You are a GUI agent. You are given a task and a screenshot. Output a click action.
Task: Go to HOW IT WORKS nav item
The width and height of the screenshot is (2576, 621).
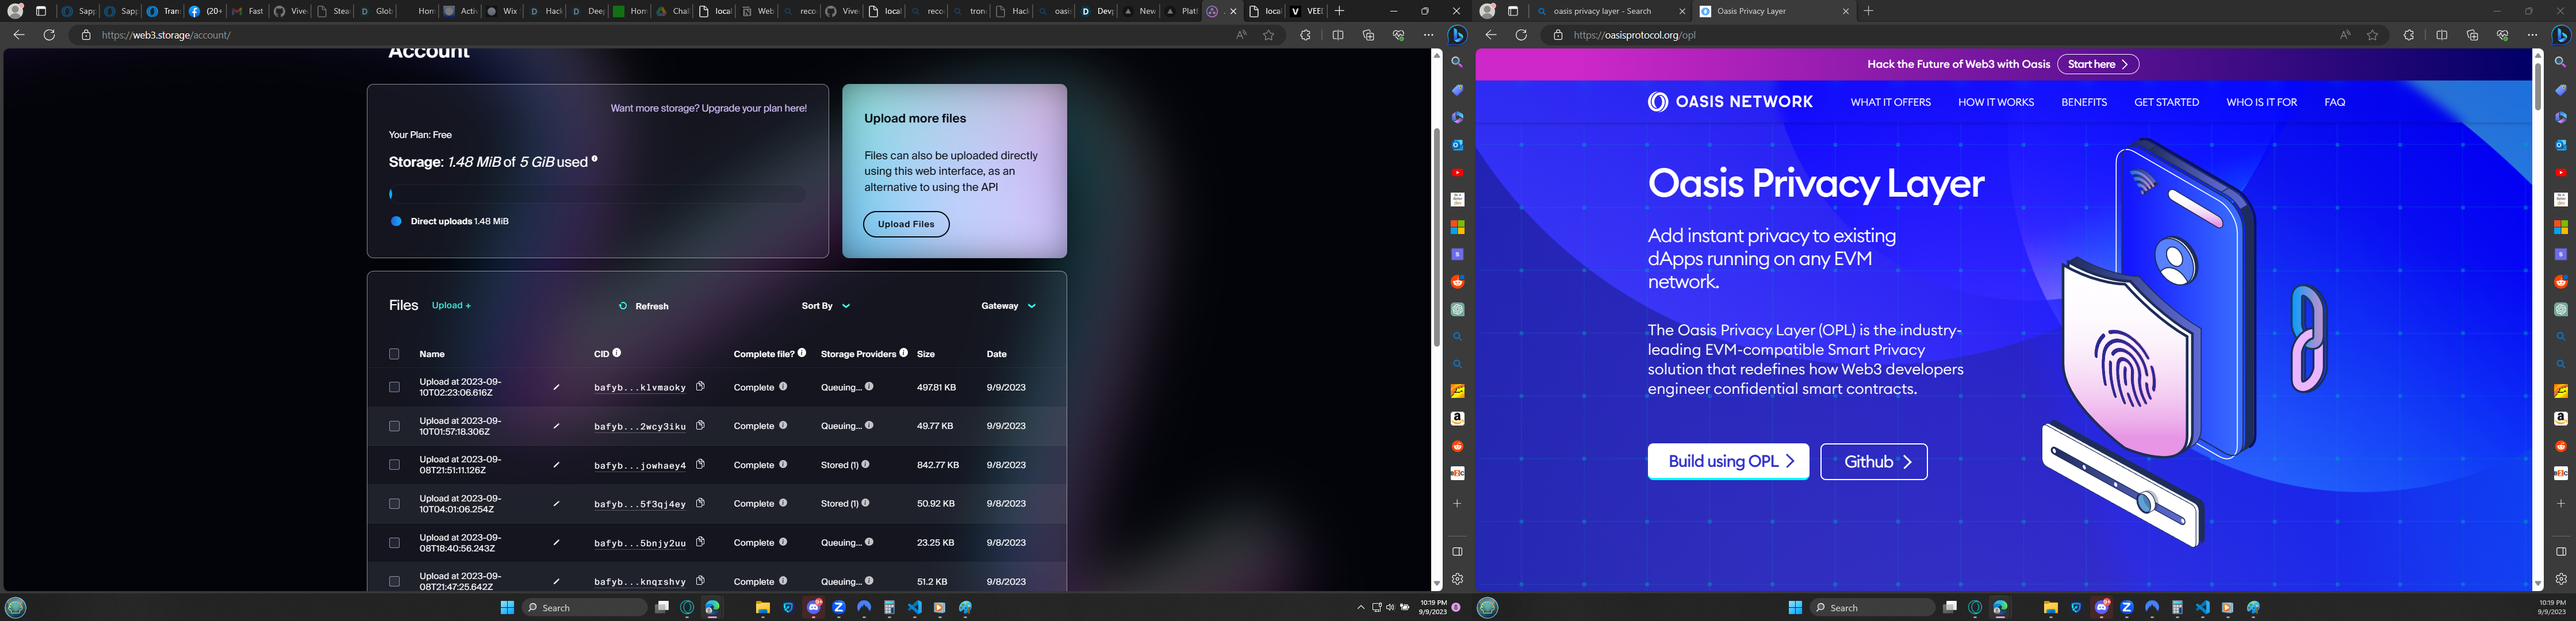1995,102
